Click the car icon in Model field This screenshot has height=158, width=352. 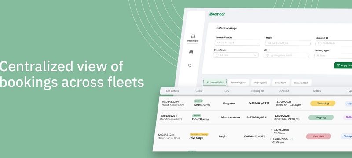[269, 43]
